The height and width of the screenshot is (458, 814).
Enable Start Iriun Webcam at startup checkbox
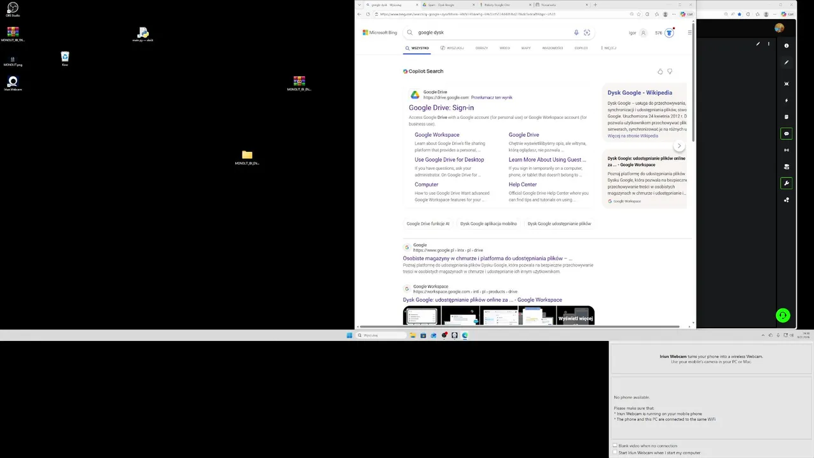pyautogui.click(x=615, y=453)
